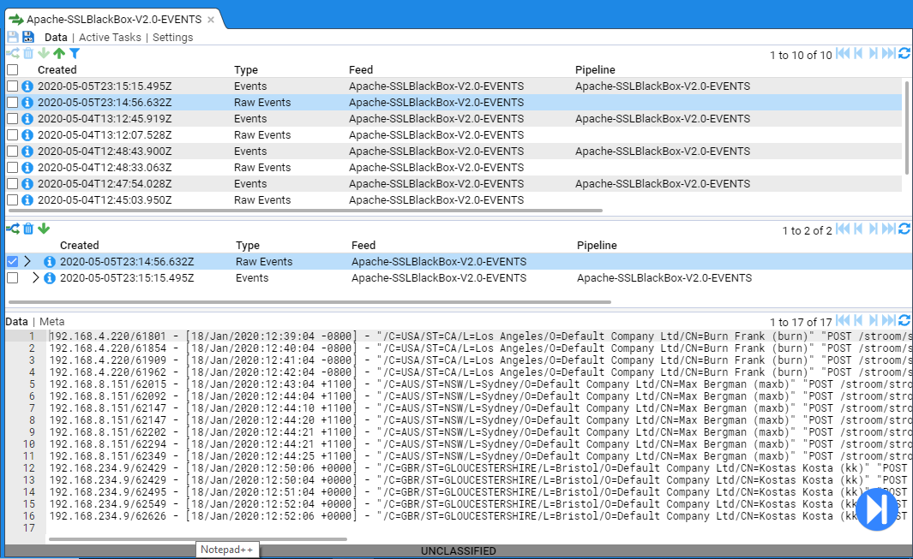The image size is (913, 559).
Task: Click the process icon in related streams pane
Action: (x=13, y=229)
